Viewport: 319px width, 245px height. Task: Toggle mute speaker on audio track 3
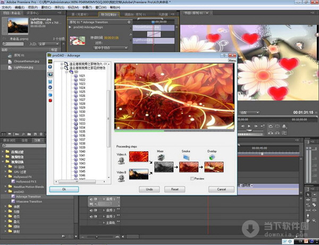(x=91, y=216)
